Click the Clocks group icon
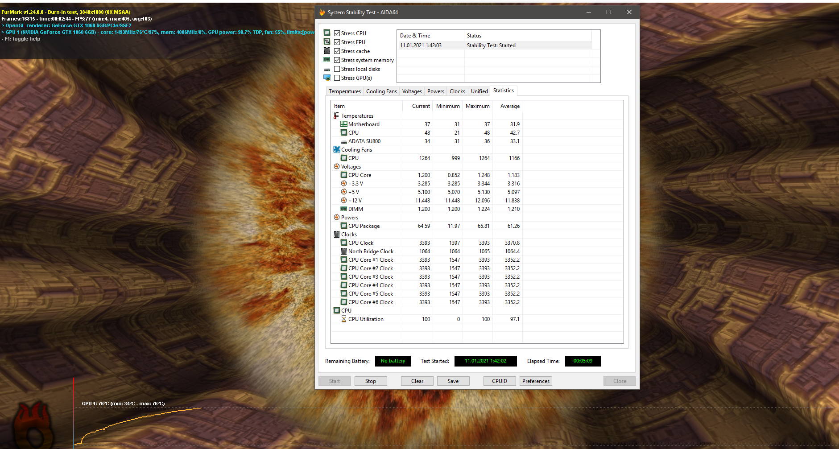 click(x=337, y=234)
